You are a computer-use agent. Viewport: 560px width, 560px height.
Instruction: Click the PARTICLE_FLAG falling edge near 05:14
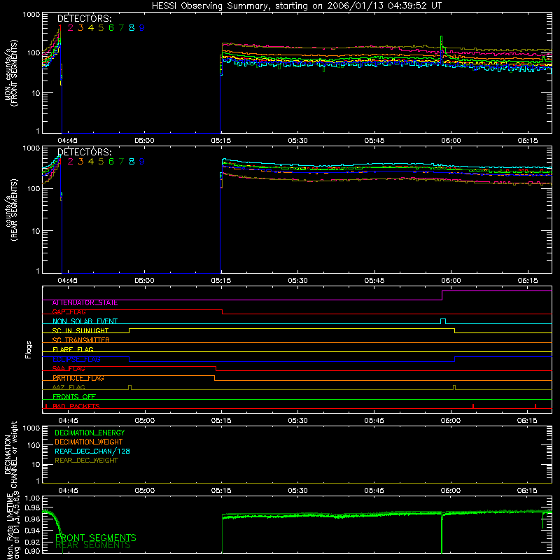(215, 378)
